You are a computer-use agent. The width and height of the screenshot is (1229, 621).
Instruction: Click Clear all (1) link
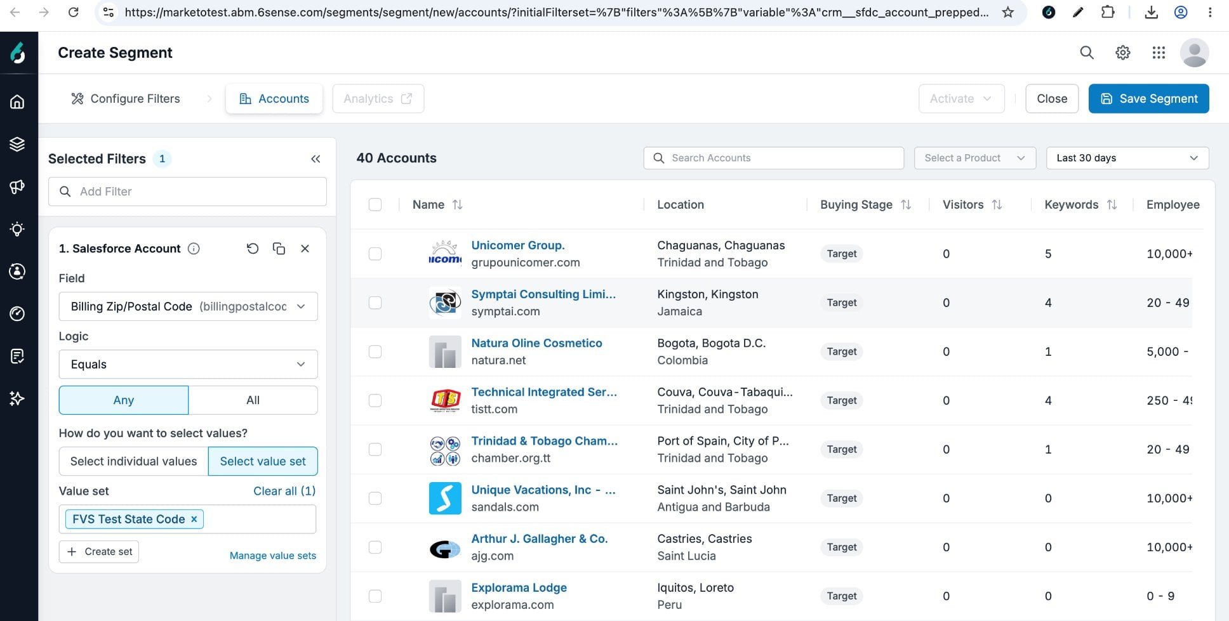[x=284, y=491]
